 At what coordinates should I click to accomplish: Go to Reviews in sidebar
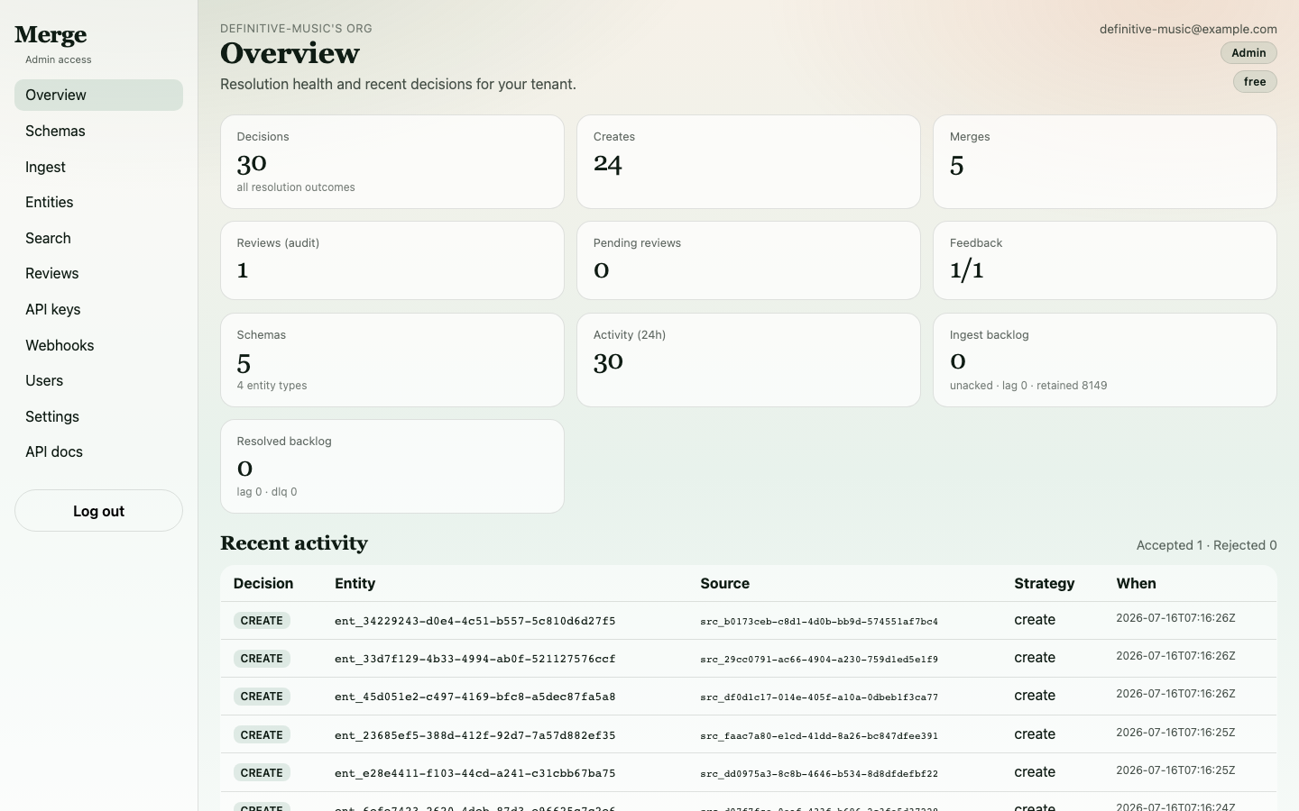pyautogui.click(x=98, y=273)
